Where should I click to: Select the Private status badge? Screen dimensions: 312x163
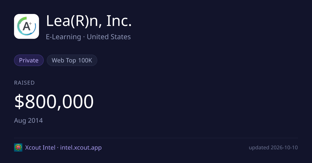tap(29, 60)
